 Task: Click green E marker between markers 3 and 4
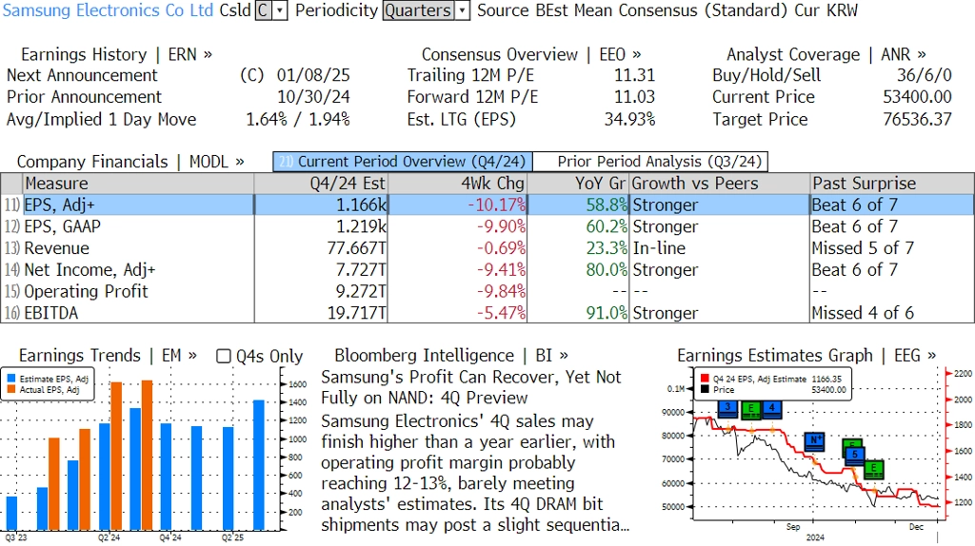(x=750, y=410)
